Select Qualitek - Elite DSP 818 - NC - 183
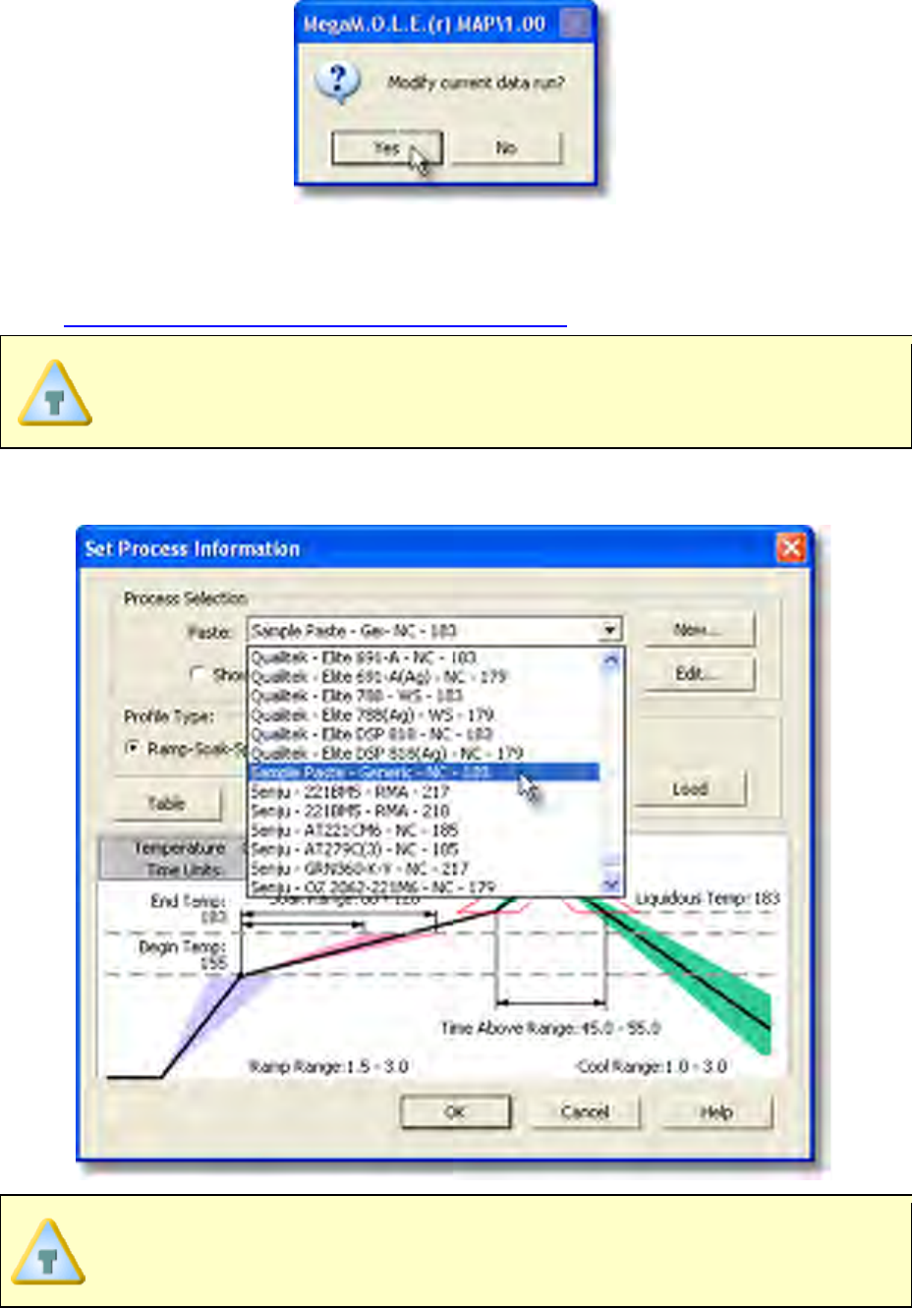Image resolution: width=912 pixels, height=1308 pixels. [424, 734]
